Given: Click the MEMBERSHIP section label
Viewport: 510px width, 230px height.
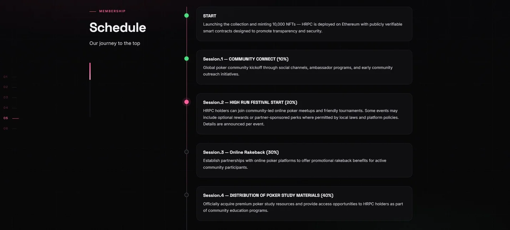Looking at the screenshot, I should point(112,11).
